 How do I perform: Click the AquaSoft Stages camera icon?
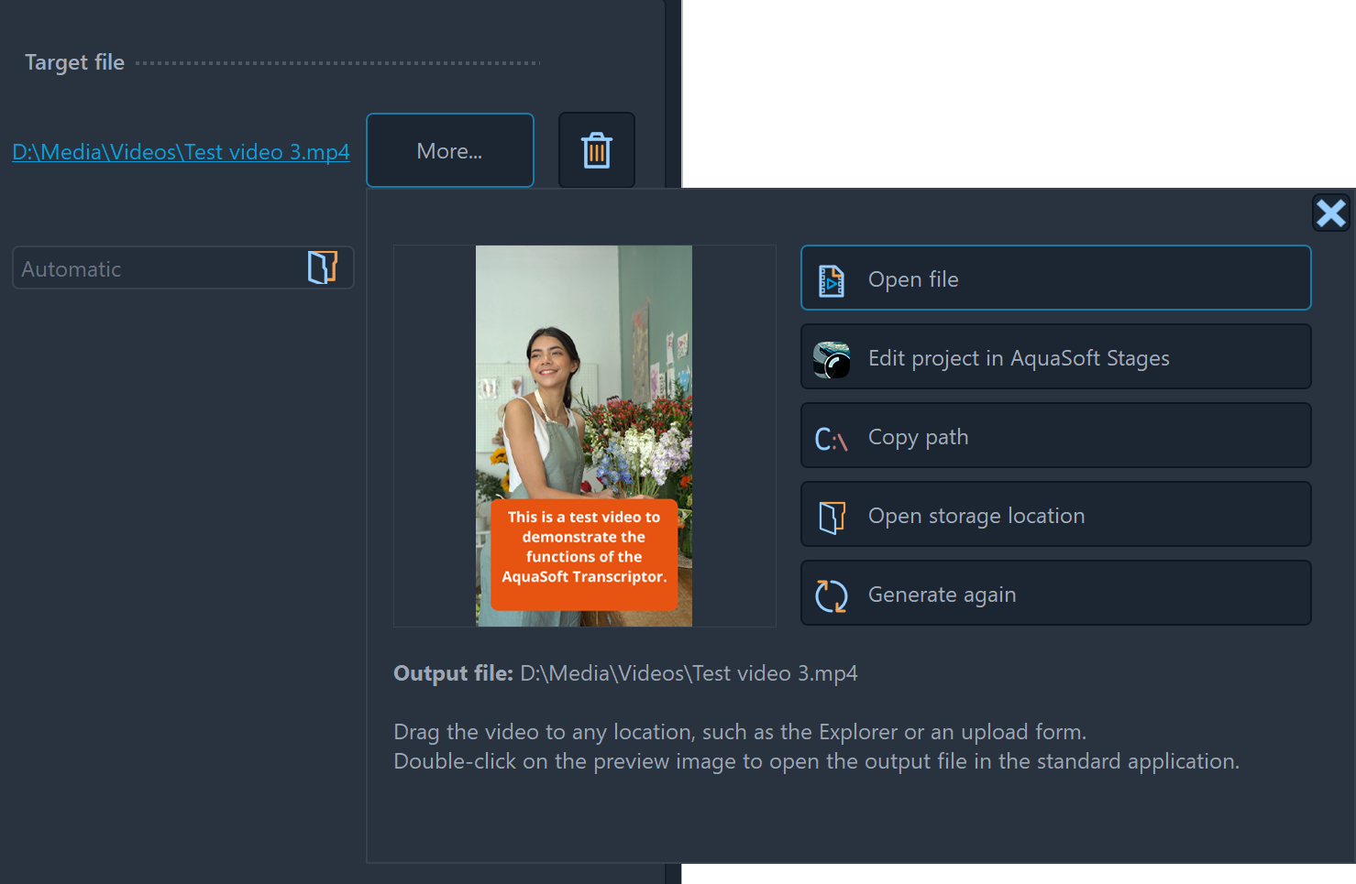tap(832, 359)
